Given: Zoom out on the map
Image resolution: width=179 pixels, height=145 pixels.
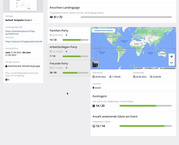Looking at the screenshot, I should tap(172, 63).
